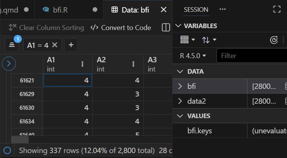
Task: Click the split layout icon beside Convert to Code
Action: (166, 28)
